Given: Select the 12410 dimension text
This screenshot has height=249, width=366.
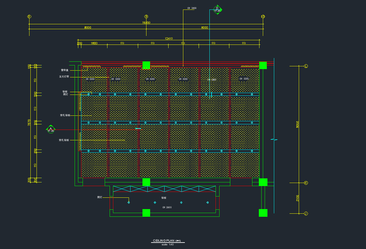Looking at the screenshot, I should pyautogui.click(x=169, y=39).
